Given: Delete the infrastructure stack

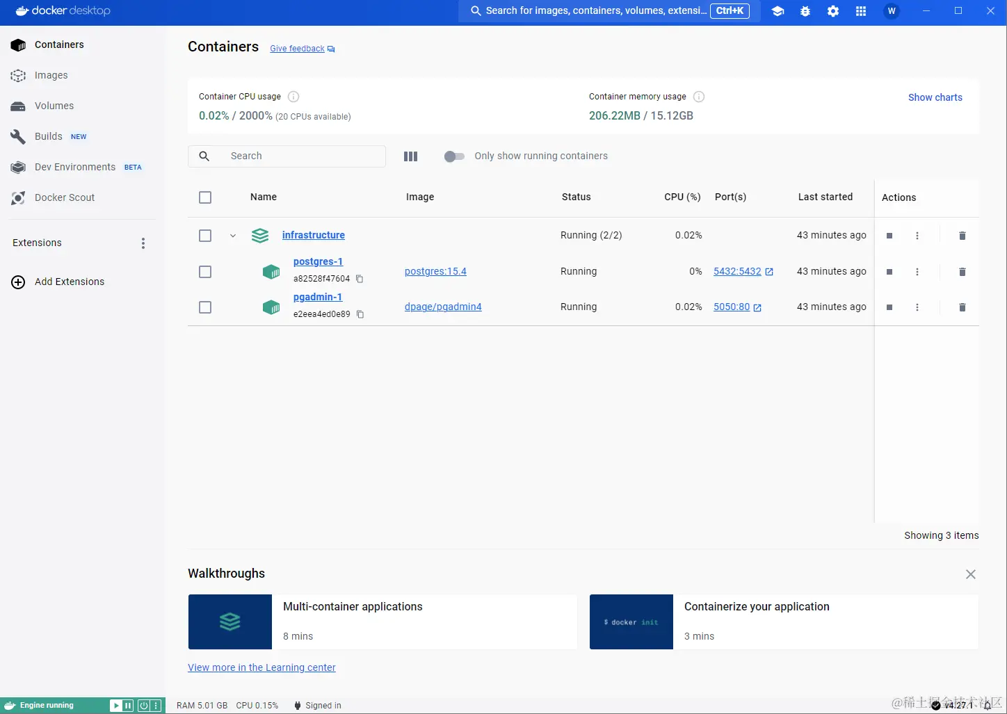Looking at the screenshot, I should tap(962, 236).
